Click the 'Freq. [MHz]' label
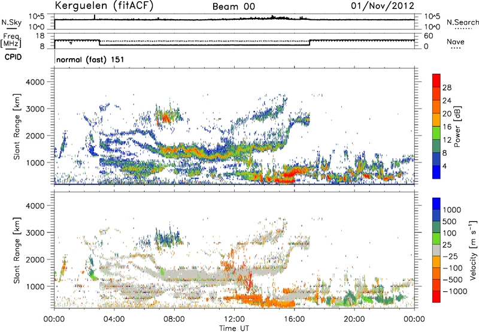Image resolution: width=479 pixels, height=332 pixels. pos(11,40)
